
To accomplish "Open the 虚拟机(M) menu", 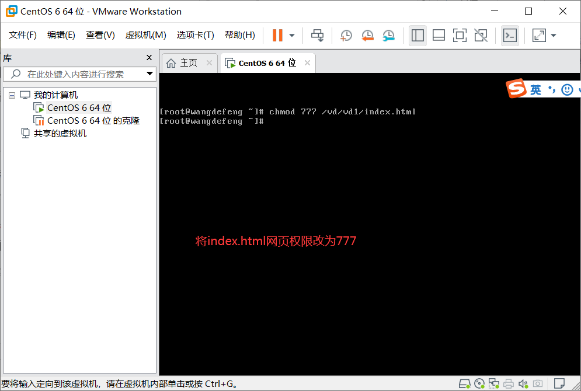I will click(145, 35).
